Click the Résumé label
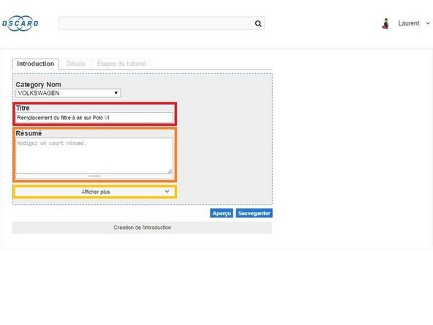433x325 pixels. (29, 133)
